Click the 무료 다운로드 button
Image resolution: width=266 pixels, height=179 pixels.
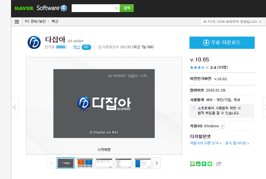point(222,43)
